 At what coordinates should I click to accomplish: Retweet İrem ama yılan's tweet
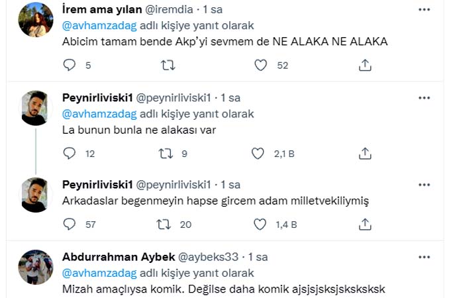(168, 65)
